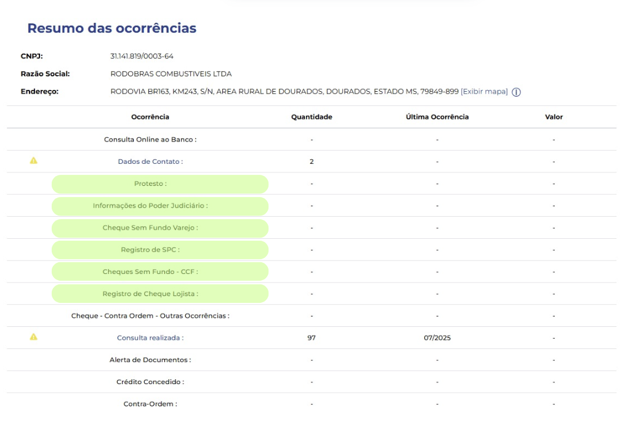
Task: Click the Quantidade column header
Action: [312, 117]
